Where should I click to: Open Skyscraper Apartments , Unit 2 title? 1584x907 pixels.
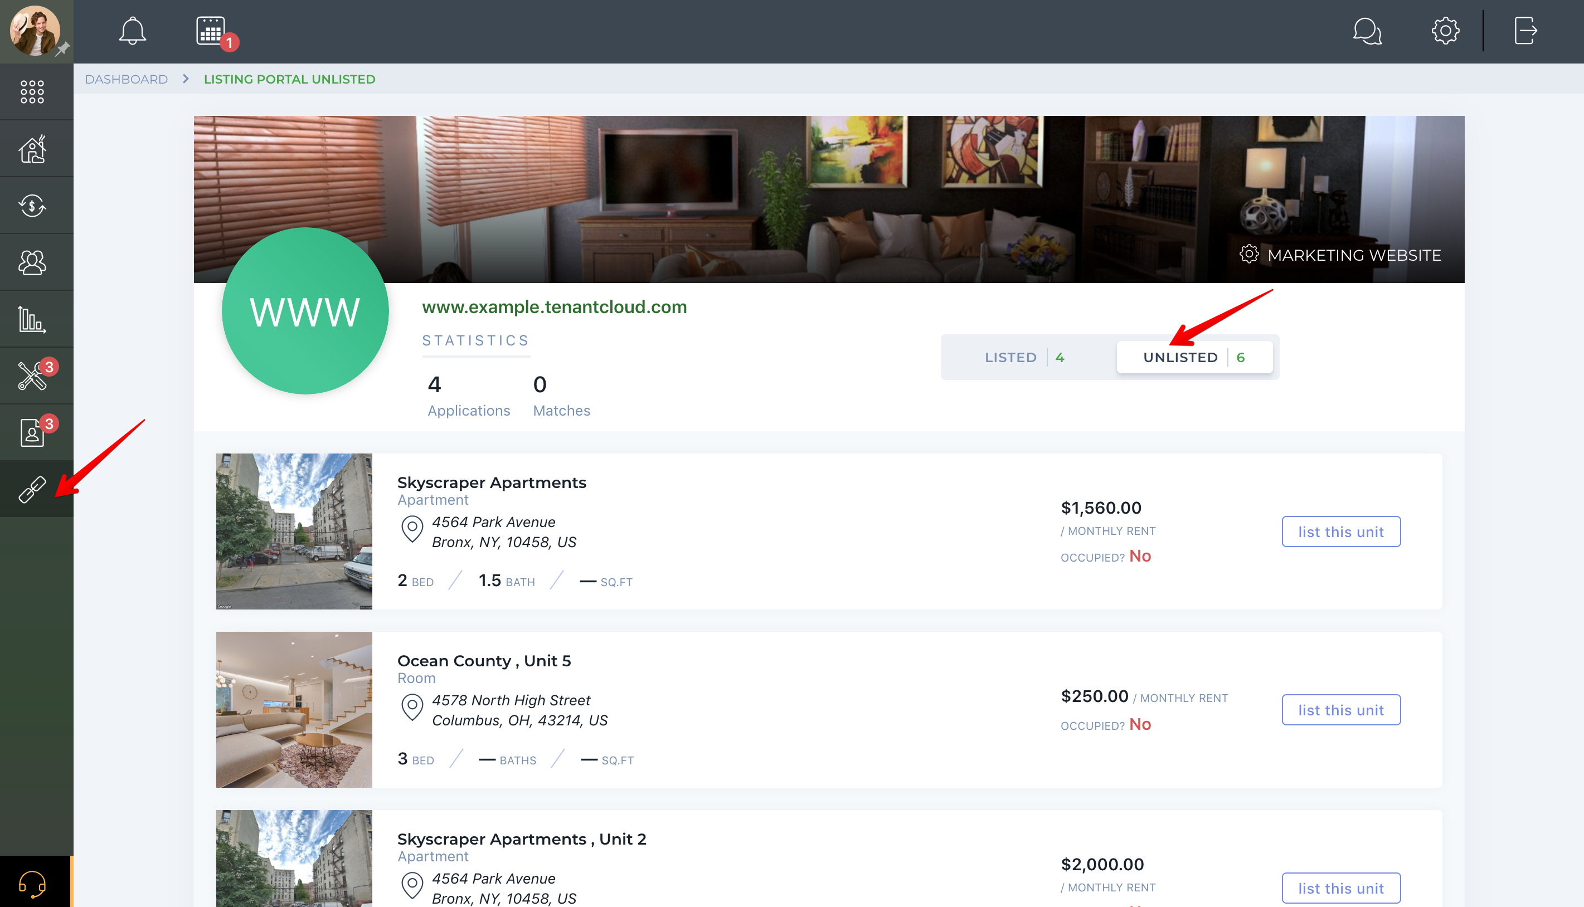[522, 838]
